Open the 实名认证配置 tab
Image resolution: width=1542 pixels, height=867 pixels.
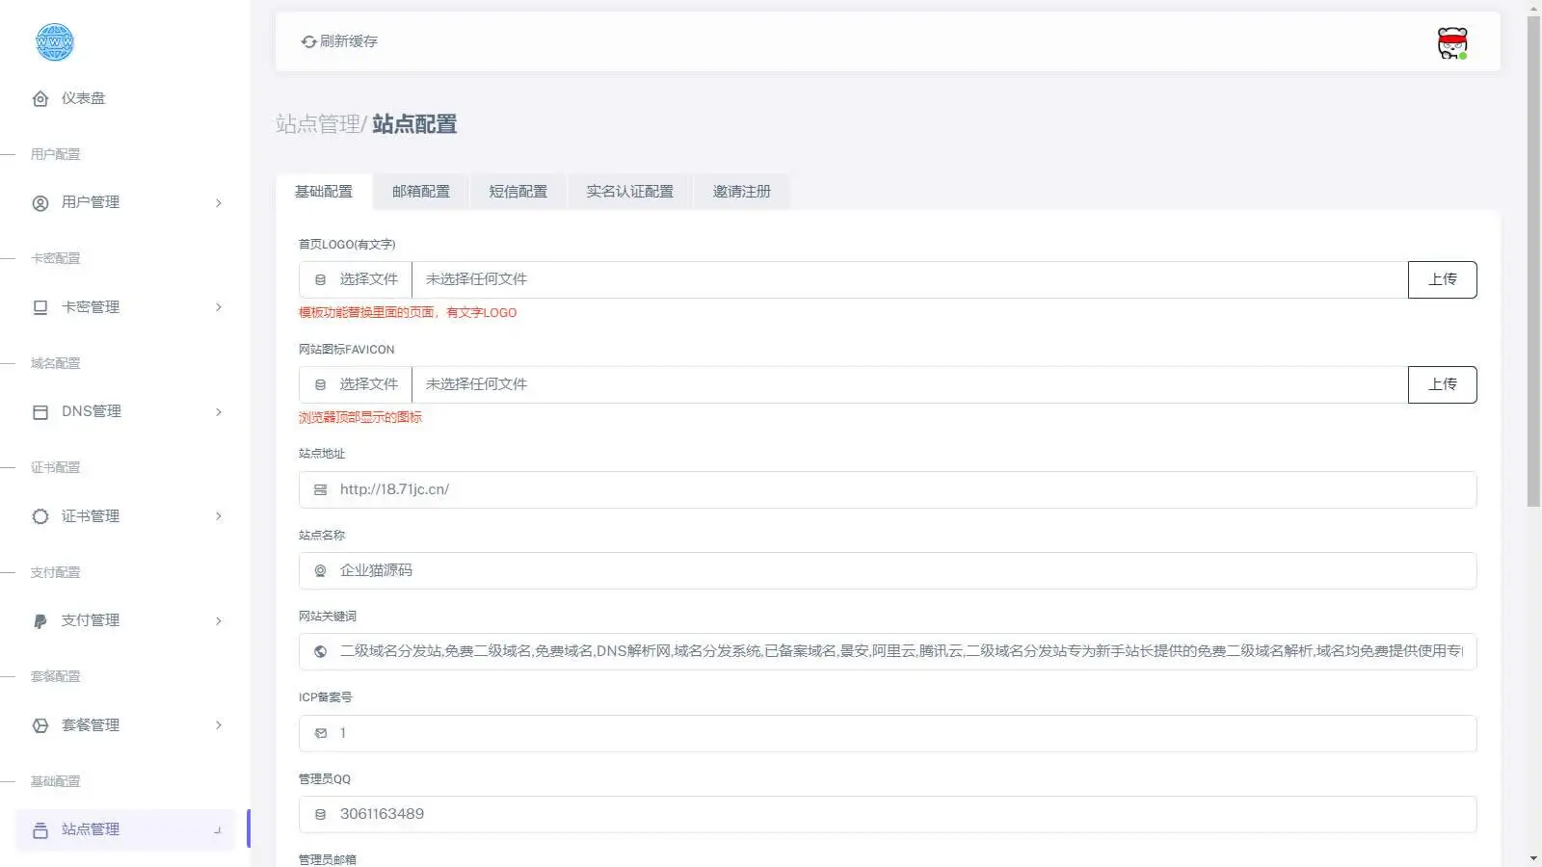tap(629, 191)
